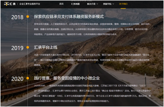Click the 2019 year label
The image size is (164, 107).
[17, 48]
